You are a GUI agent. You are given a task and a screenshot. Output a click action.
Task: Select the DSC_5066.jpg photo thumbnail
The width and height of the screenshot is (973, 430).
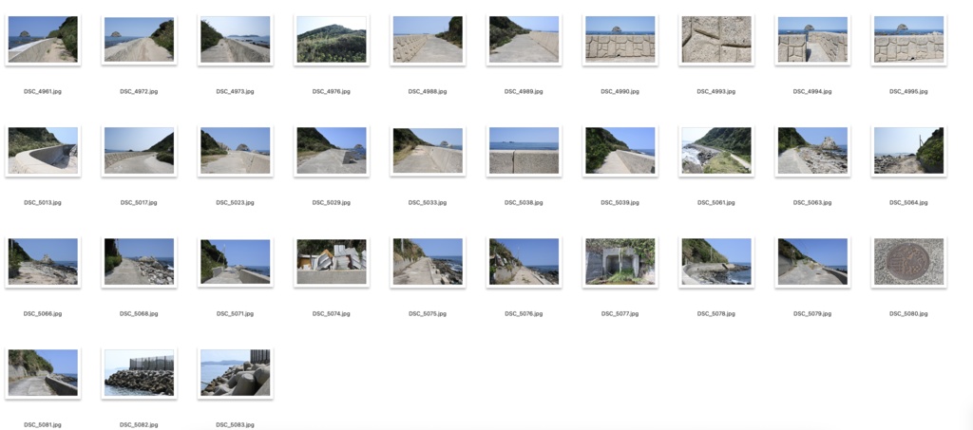43,261
